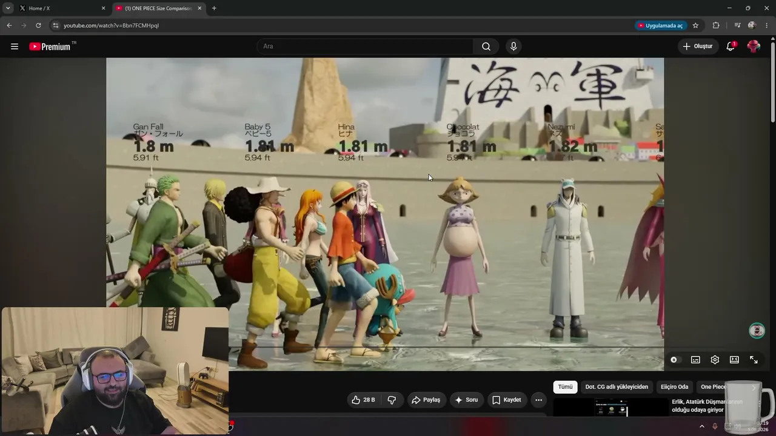Save the video with Kaydet

(x=507, y=400)
